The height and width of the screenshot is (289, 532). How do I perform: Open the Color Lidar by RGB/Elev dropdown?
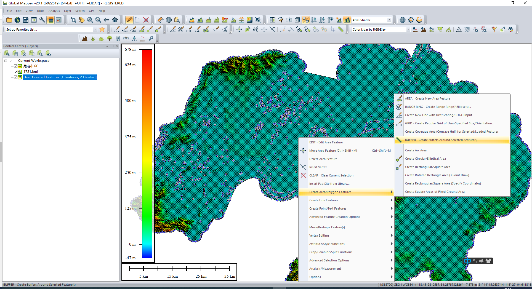click(408, 30)
